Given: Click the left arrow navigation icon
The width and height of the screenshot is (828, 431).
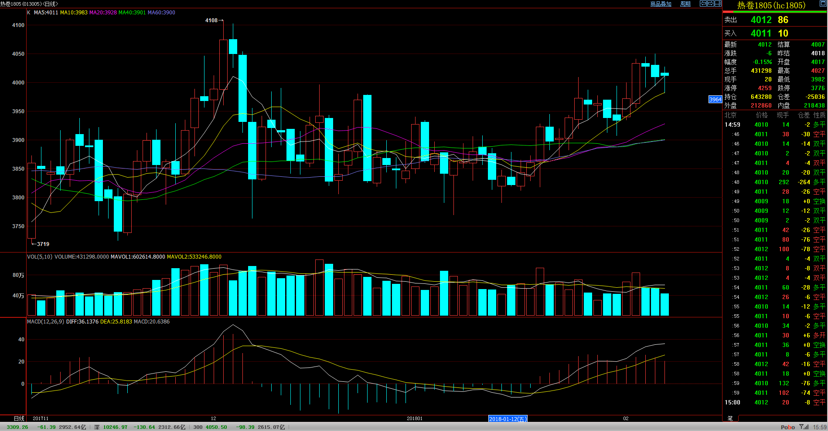Looking at the screenshot, I should 703,3.
